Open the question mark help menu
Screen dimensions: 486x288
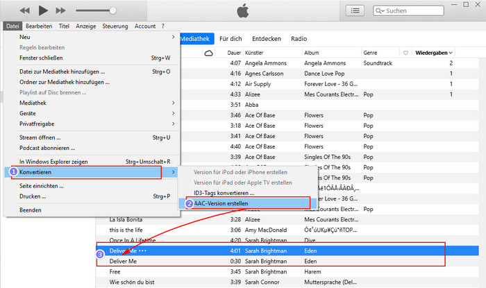[x=163, y=26]
